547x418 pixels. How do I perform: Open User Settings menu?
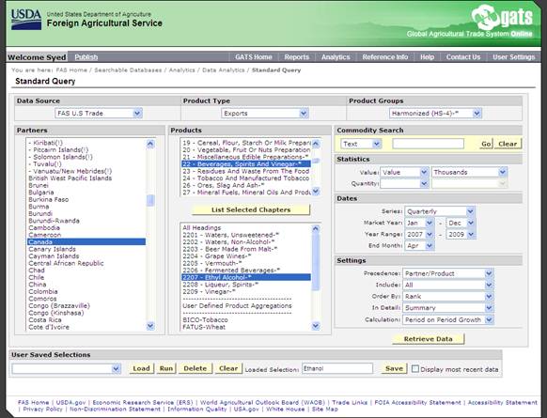[x=513, y=57]
